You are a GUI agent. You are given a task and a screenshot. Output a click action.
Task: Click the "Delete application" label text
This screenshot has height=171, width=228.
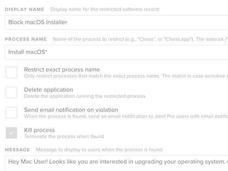pyautogui.click(x=48, y=90)
